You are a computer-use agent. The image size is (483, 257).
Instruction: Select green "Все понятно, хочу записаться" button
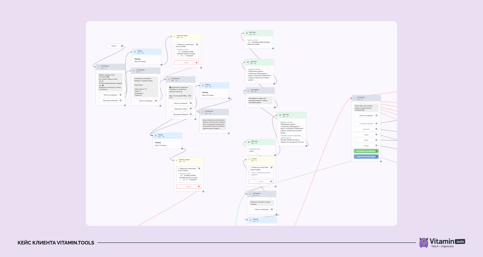(366, 151)
